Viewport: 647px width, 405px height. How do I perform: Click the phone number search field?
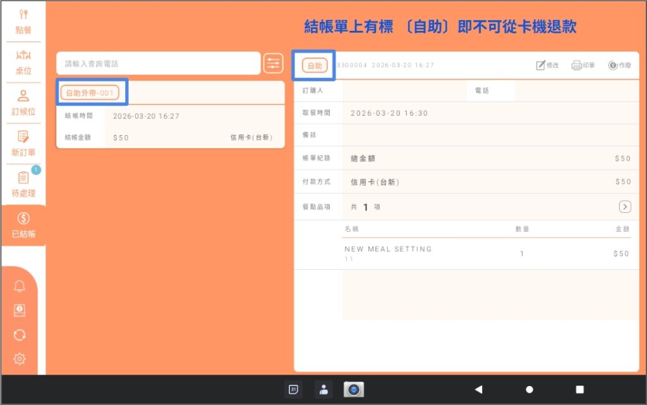pyautogui.click(x=159, y=64)
